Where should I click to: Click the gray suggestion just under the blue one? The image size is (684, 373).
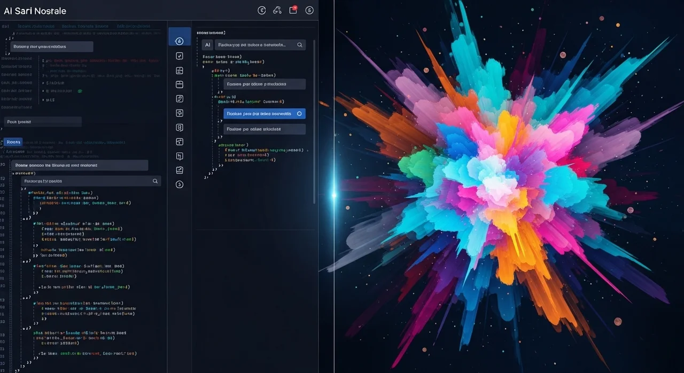pyautogui.click(x=265, y=129)
